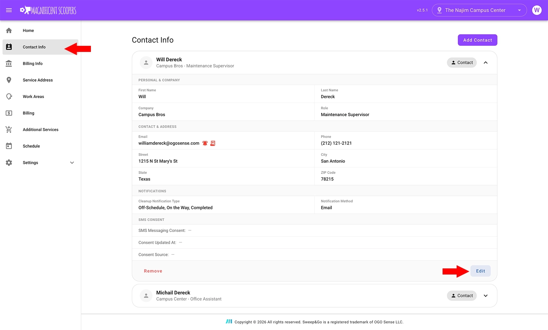
Task: Remove Will Dereck's contact entry
Action: (x=153, y=271)
